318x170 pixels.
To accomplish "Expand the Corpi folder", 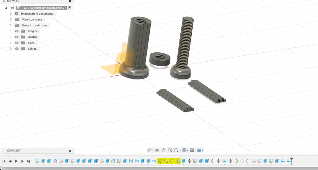I will (10, 43).
